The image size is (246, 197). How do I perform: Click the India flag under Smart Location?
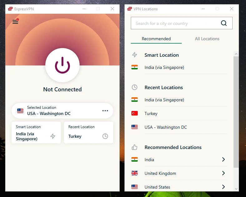135,67
